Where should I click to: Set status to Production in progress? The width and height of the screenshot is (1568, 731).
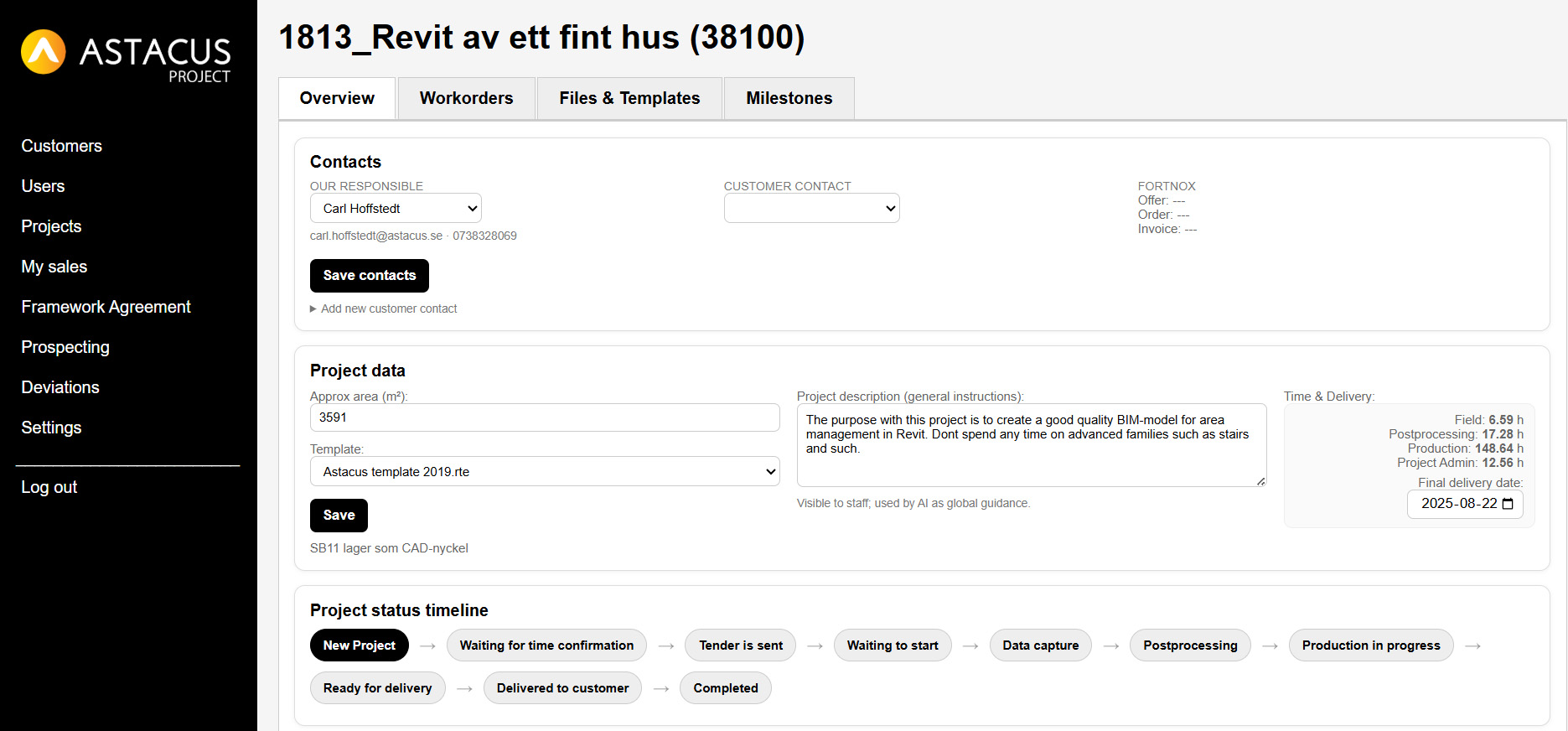[x=1370, y=645]
